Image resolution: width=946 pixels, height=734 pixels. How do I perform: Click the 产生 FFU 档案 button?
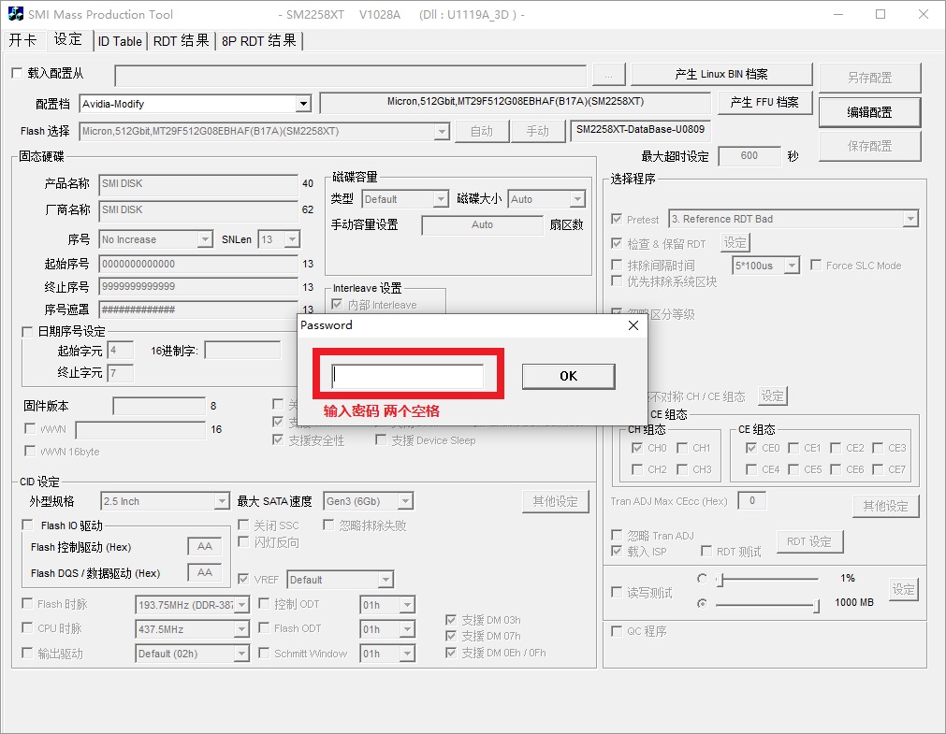[764, 102]
